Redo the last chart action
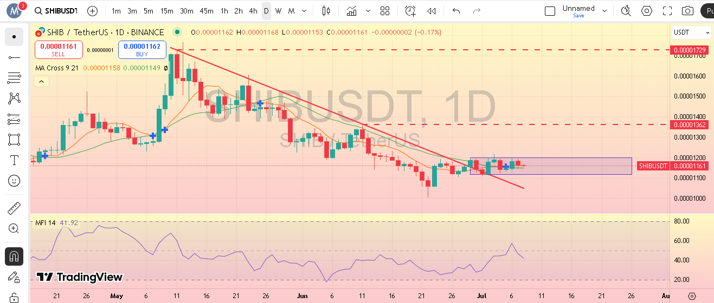The image size is (714, 303). pyautogui.click(x=477, y=11)
